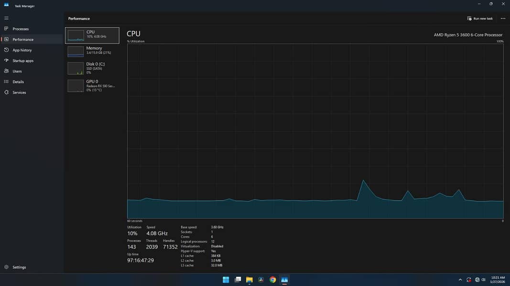The width and height of the screenshot is (510, 286).
Task: Select the Performance sidebar item
Action: click(22, 40)
